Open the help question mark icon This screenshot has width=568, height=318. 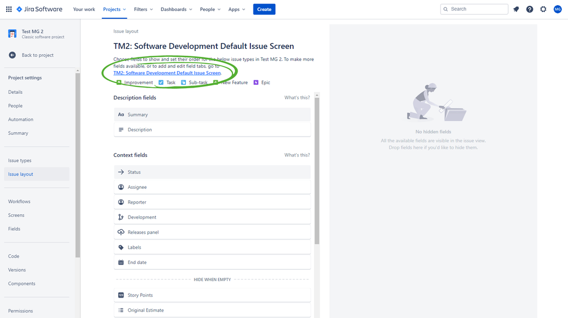click(529, 9)
